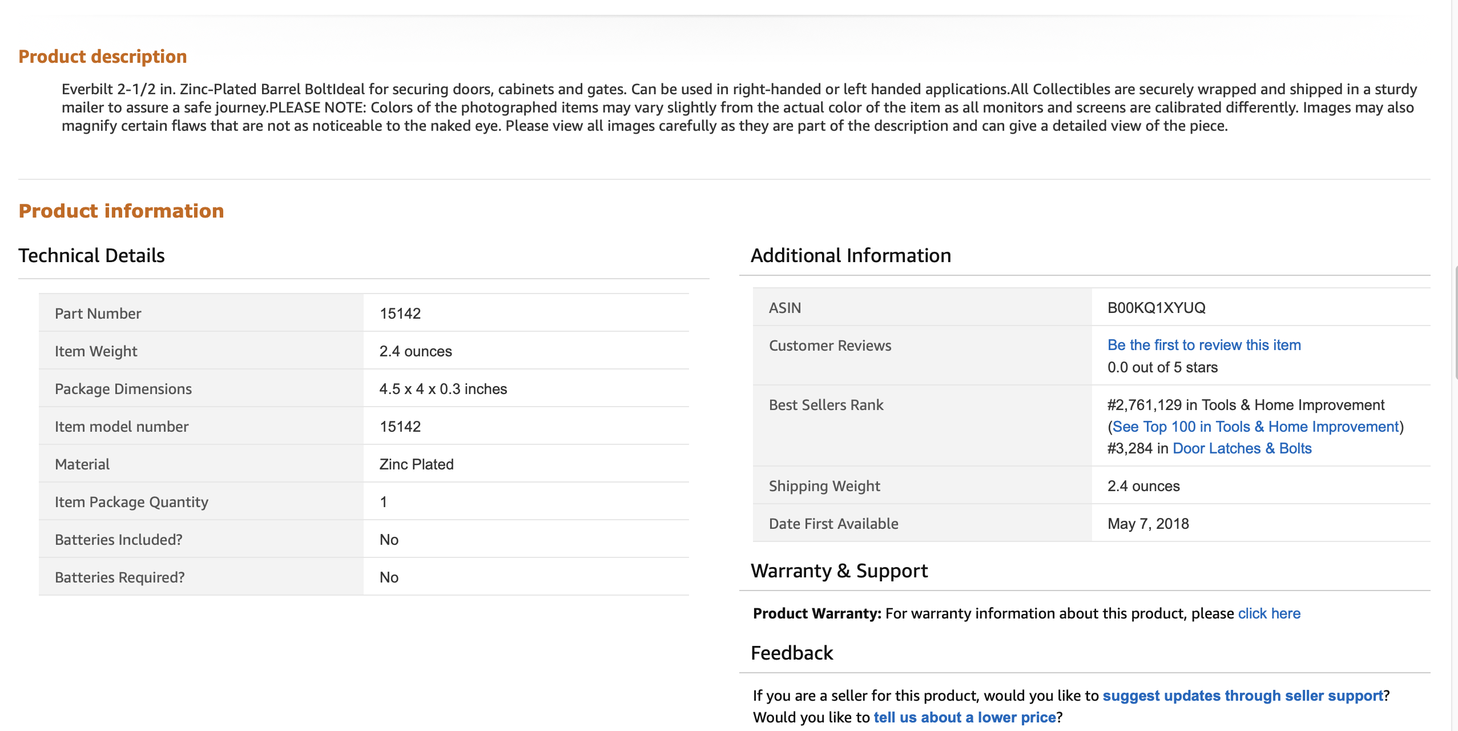Click the '0.0 out of 5 stars' text

click(x=1162, y=367)
